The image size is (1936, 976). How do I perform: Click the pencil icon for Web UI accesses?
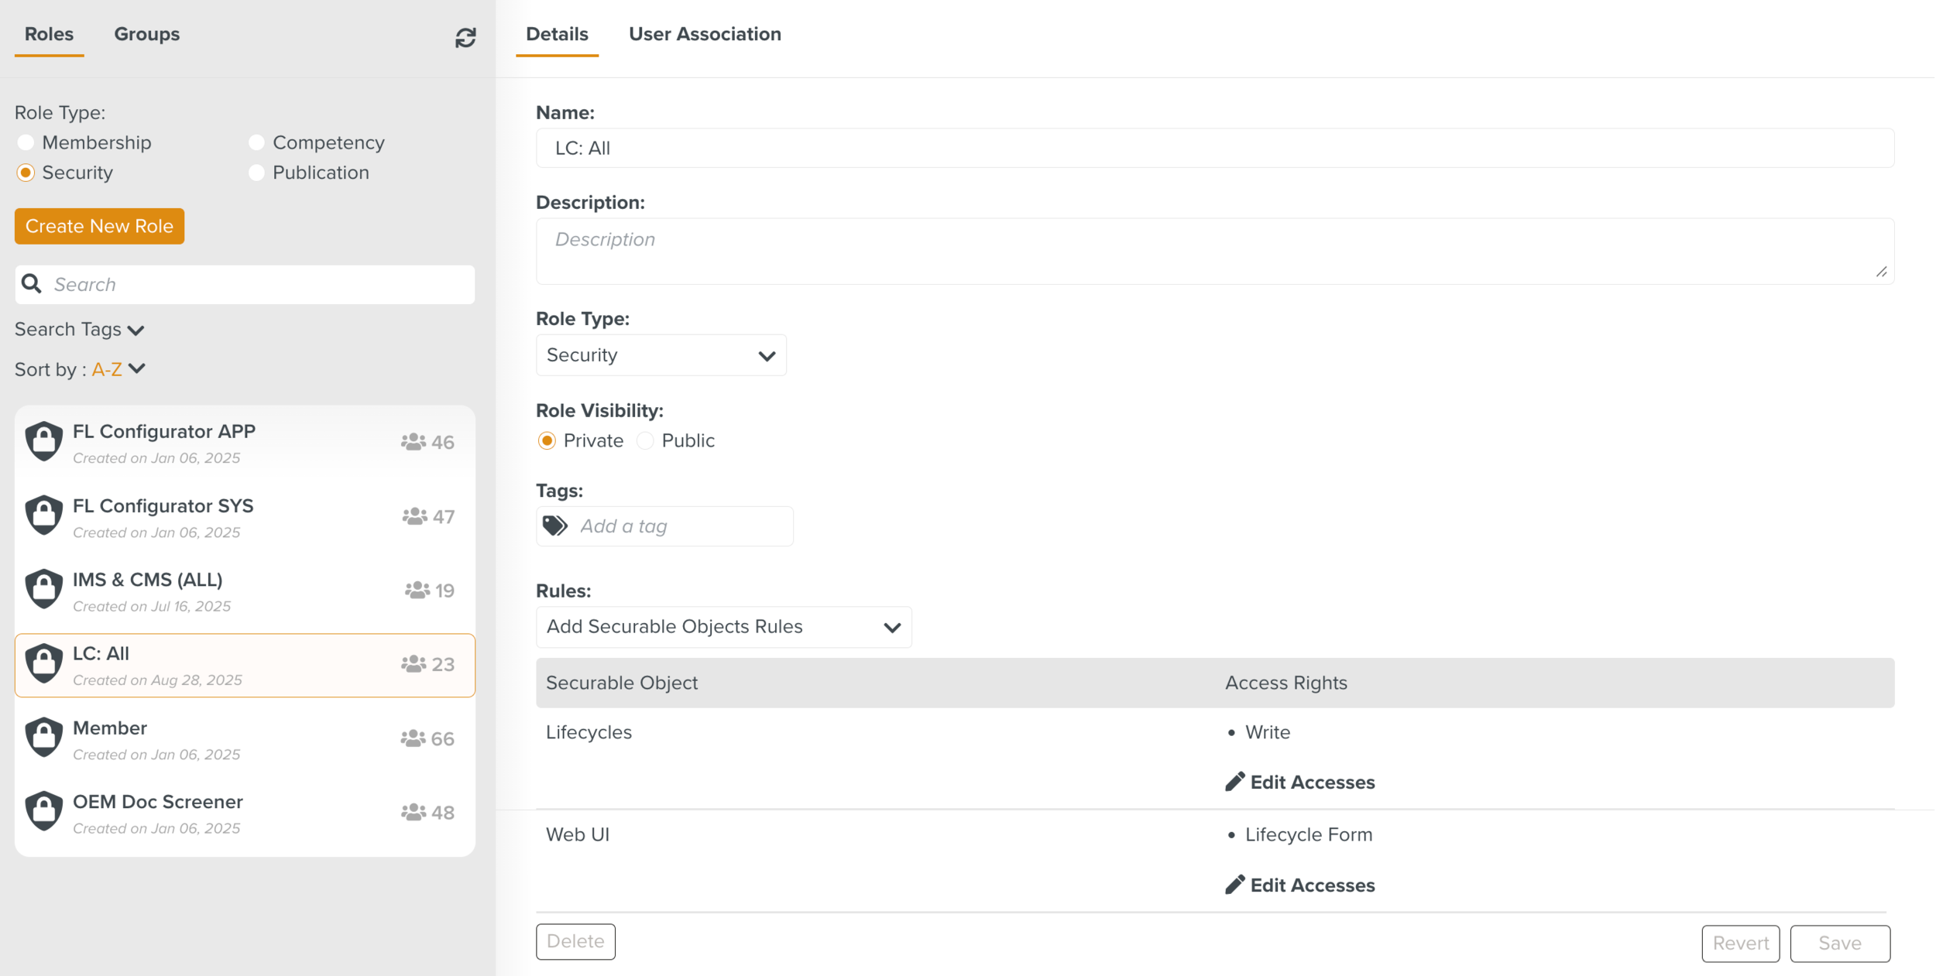[x=1235, y=885]
